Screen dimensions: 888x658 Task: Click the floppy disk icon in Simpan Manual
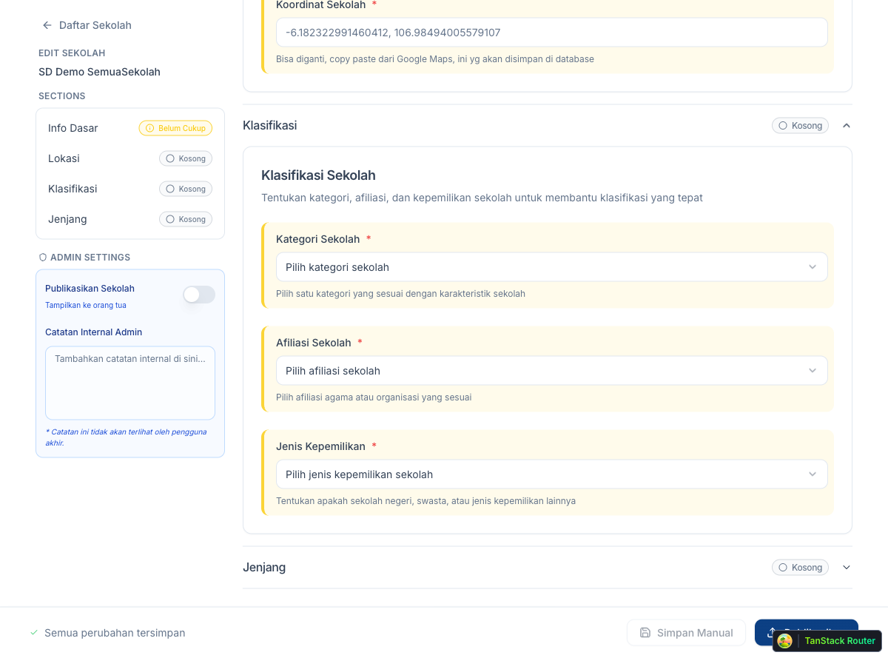(x=645, y=633)
